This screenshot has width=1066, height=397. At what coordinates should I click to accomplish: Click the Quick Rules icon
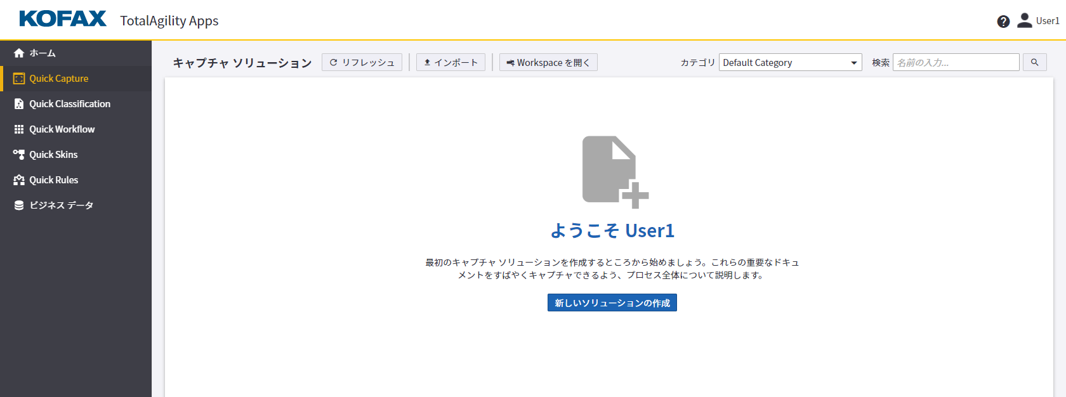point(19,180)
